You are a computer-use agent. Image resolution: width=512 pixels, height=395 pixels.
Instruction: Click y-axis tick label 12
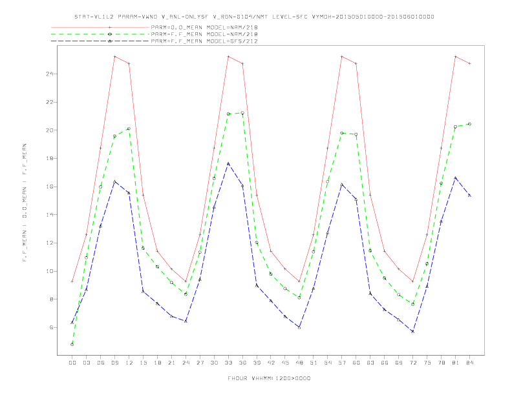coord(50,243)
